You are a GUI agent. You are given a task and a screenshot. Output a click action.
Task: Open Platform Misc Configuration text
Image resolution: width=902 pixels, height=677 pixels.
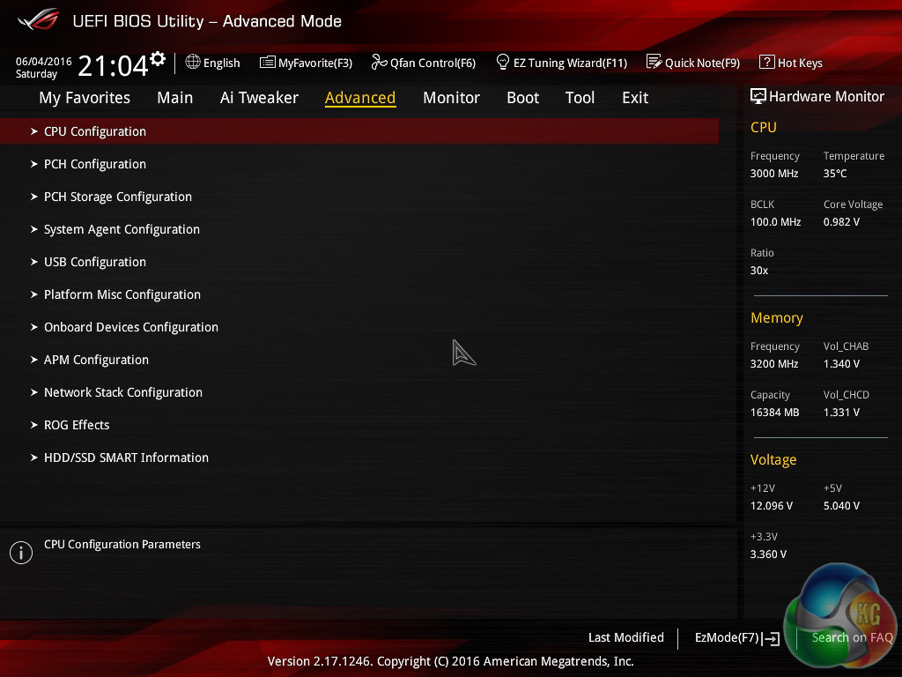click(122, 294)
